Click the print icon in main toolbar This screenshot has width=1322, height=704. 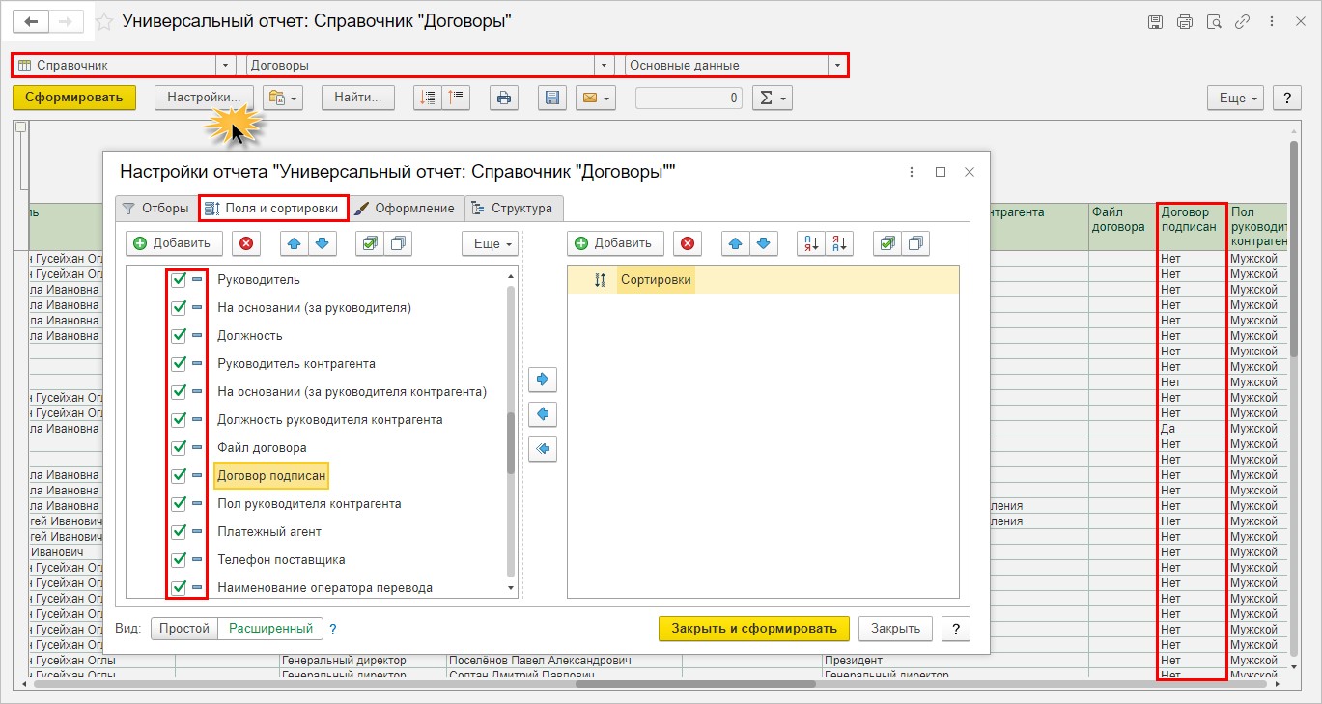502,98
